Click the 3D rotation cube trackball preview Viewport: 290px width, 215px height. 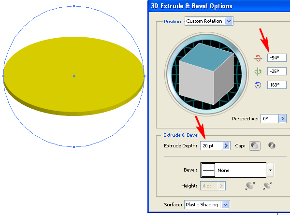pos(206,74)
